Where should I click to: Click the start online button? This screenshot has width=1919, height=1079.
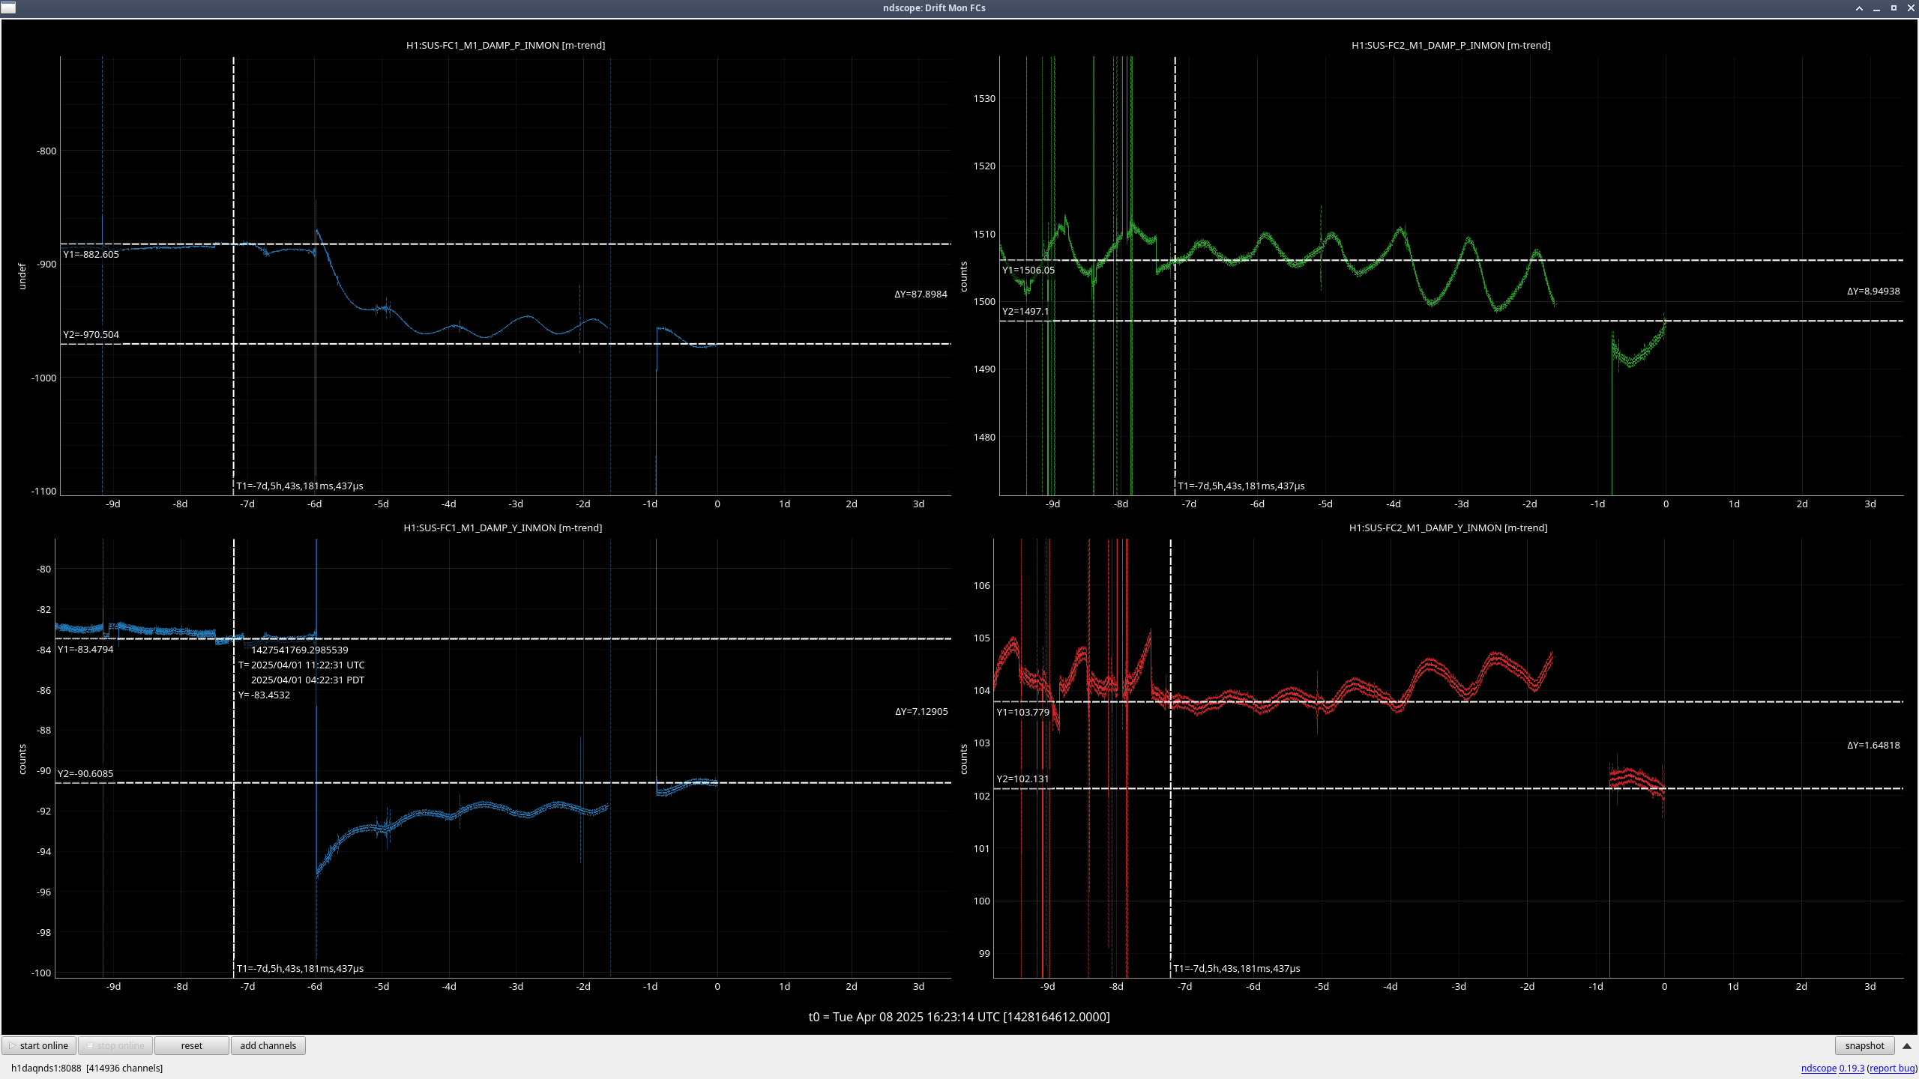39,1046
